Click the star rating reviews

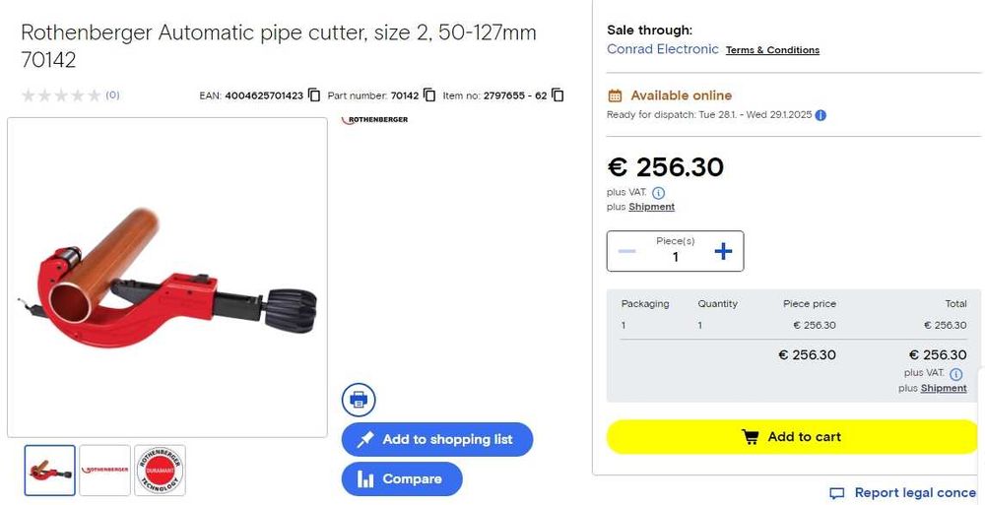click(x=61, y=95)
